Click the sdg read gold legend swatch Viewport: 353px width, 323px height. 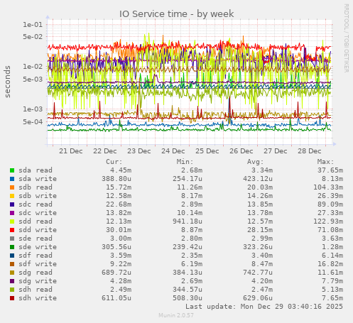12,273
